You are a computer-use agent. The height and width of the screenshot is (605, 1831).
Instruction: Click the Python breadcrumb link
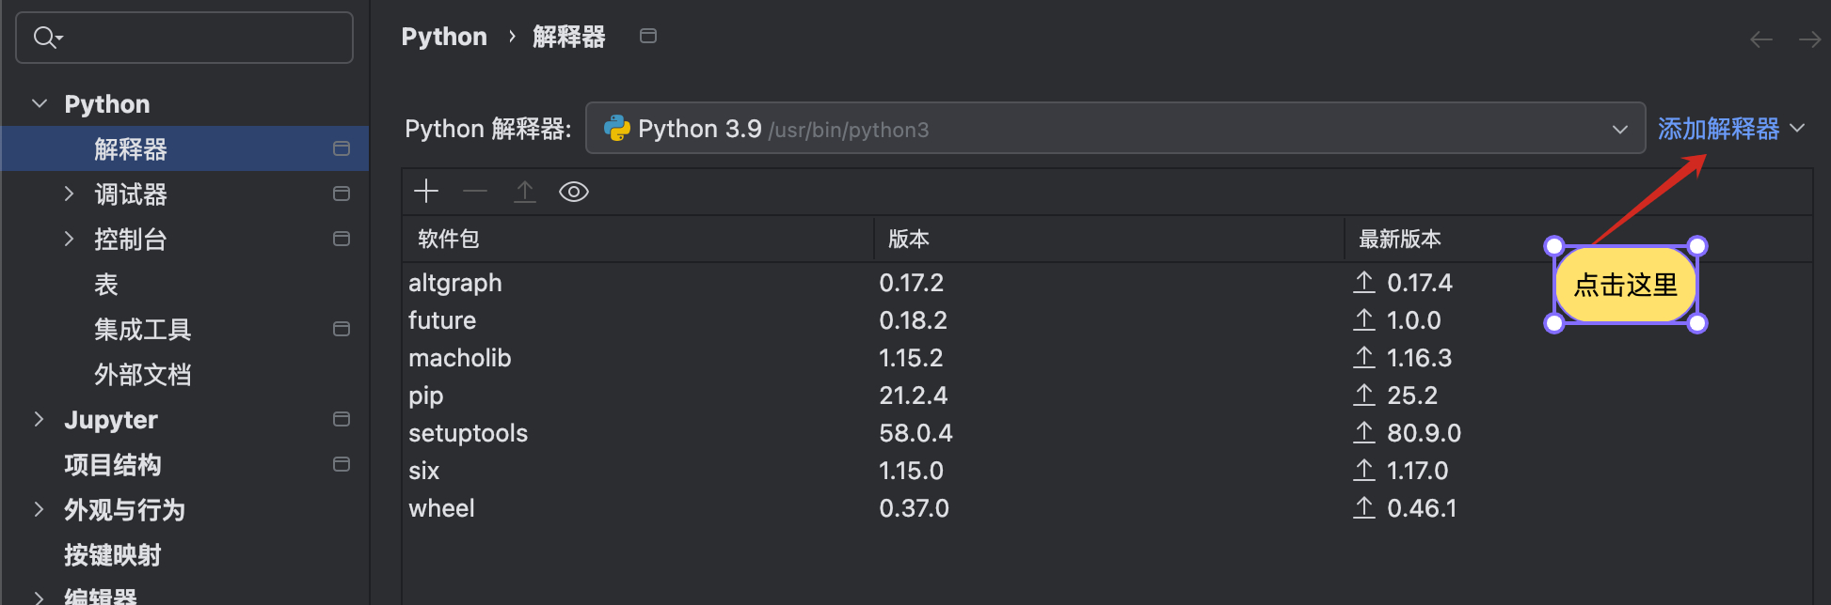coord(444,37)
